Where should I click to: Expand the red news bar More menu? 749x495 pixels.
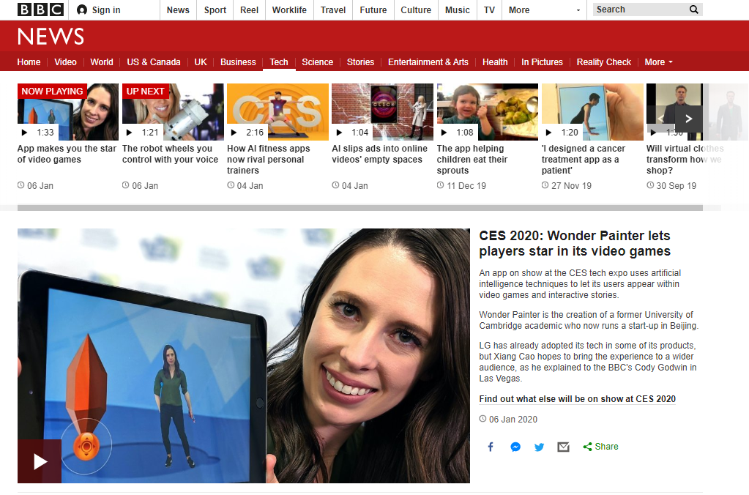(x=658, y=62)
